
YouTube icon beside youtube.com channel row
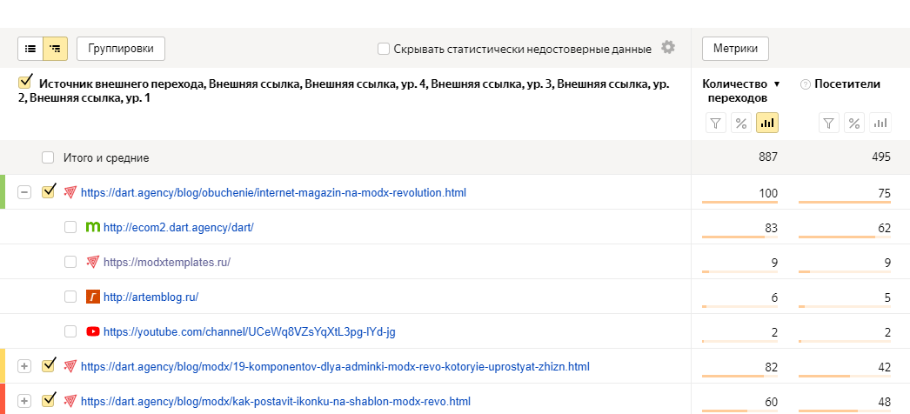coord(93,331)
